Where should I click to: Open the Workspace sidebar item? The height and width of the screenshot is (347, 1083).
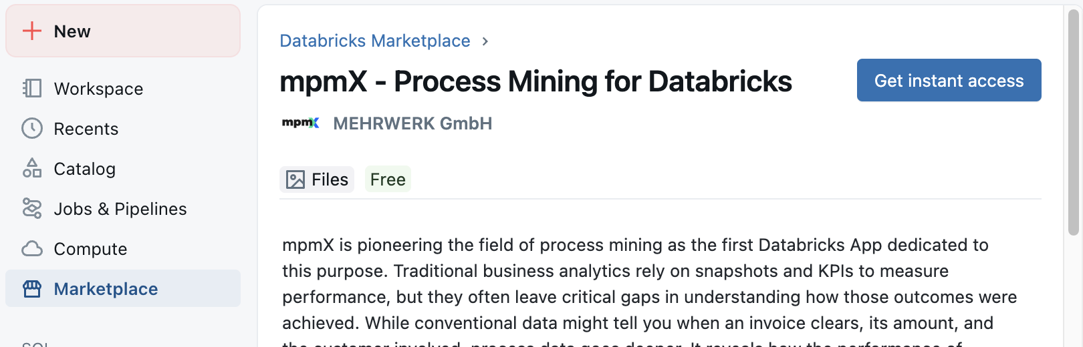(123, 88)
